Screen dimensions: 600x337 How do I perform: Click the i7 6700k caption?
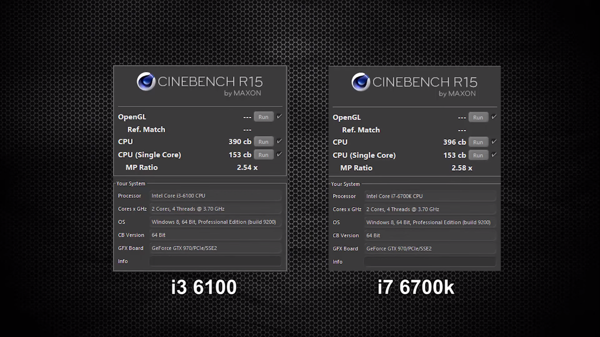click(416, 288)
